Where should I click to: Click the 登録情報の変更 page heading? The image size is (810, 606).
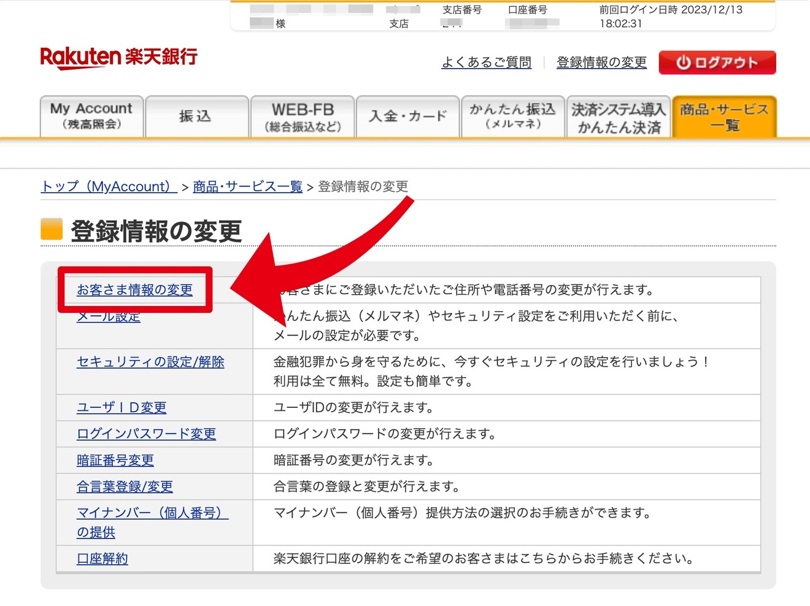click(x=156, y=231)
